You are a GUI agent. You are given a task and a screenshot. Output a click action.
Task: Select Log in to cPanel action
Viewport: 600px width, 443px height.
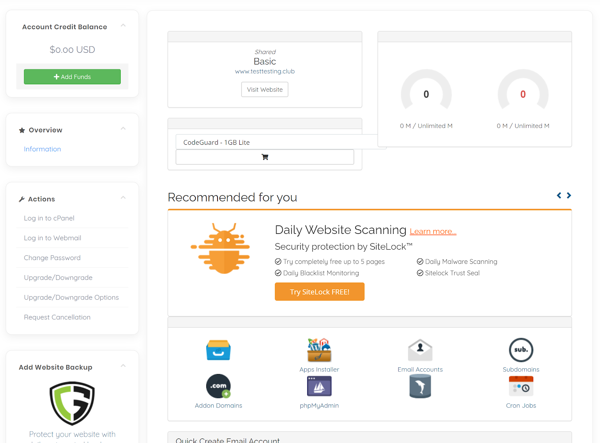[x=49, y=218]
